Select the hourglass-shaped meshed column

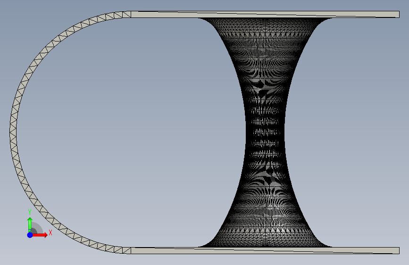[x=265, y=132]
